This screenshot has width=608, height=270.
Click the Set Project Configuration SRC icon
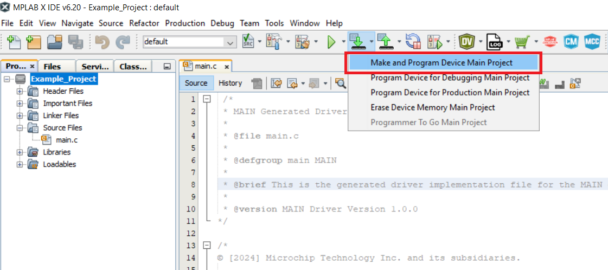pyautogui.click(x=247, y=41)
